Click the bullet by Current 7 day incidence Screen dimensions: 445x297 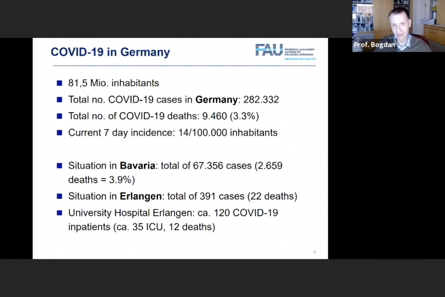click(59, 133)
